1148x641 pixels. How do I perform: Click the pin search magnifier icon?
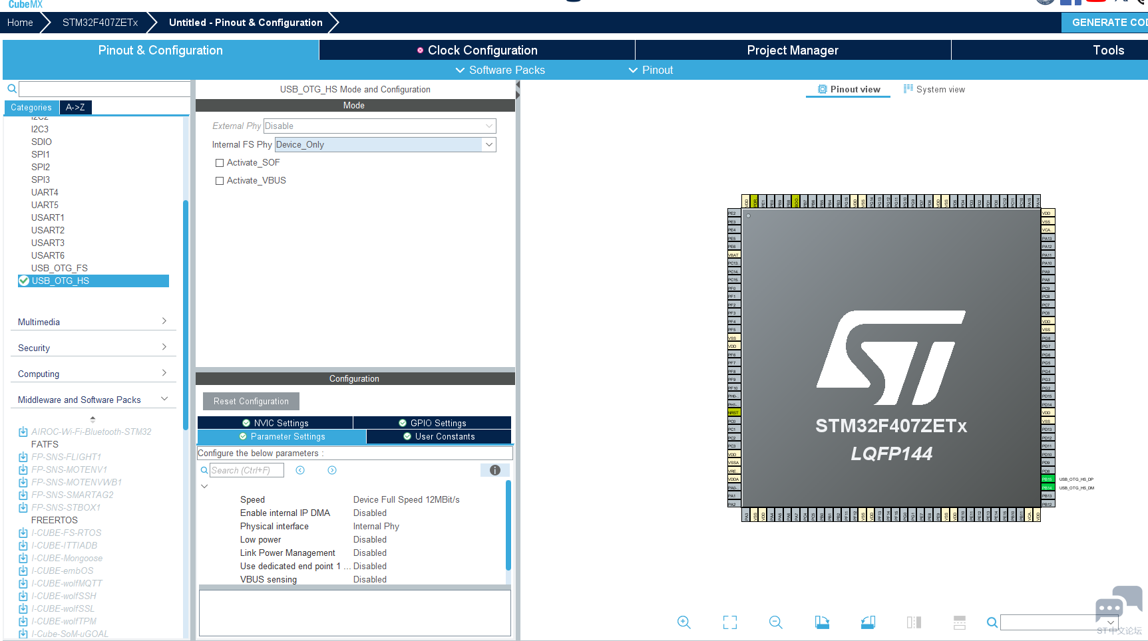tap(992, 622)
